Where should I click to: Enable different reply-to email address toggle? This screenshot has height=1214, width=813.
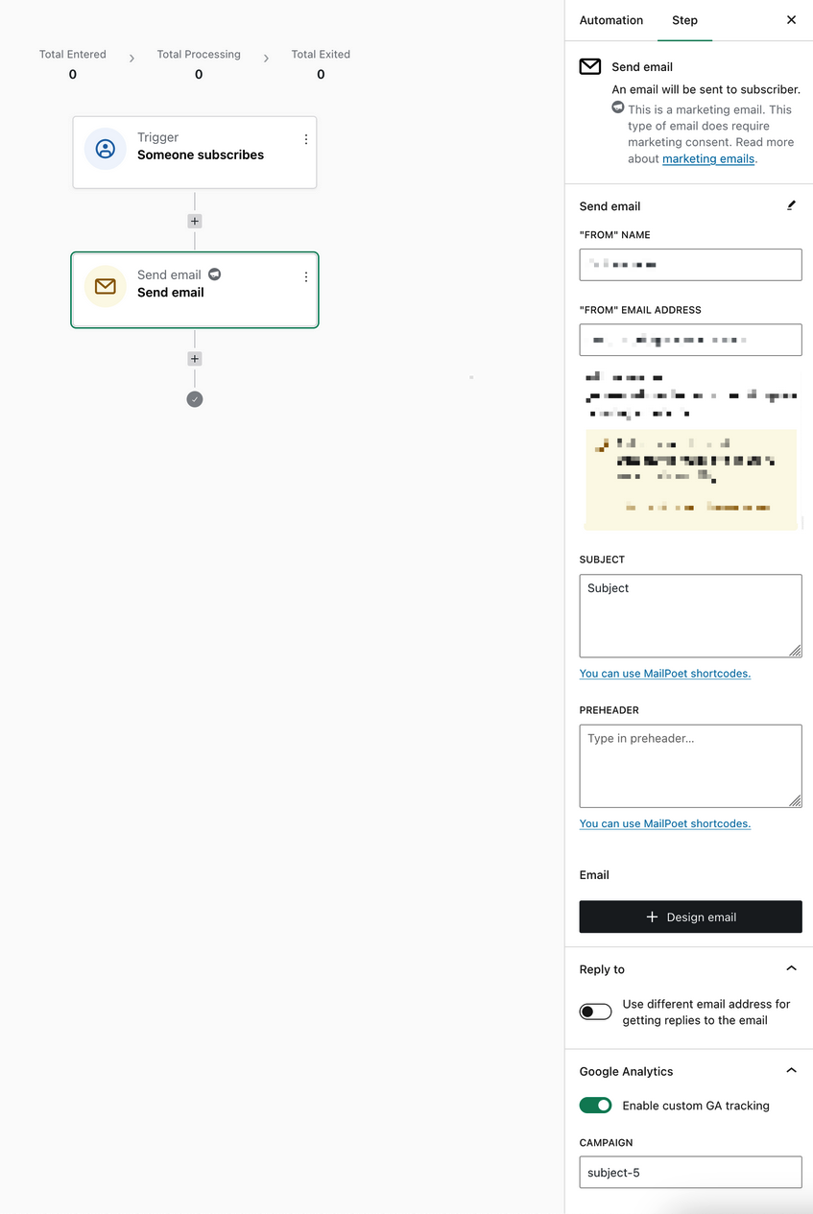pyautogui.click(x=595, y=1012)
